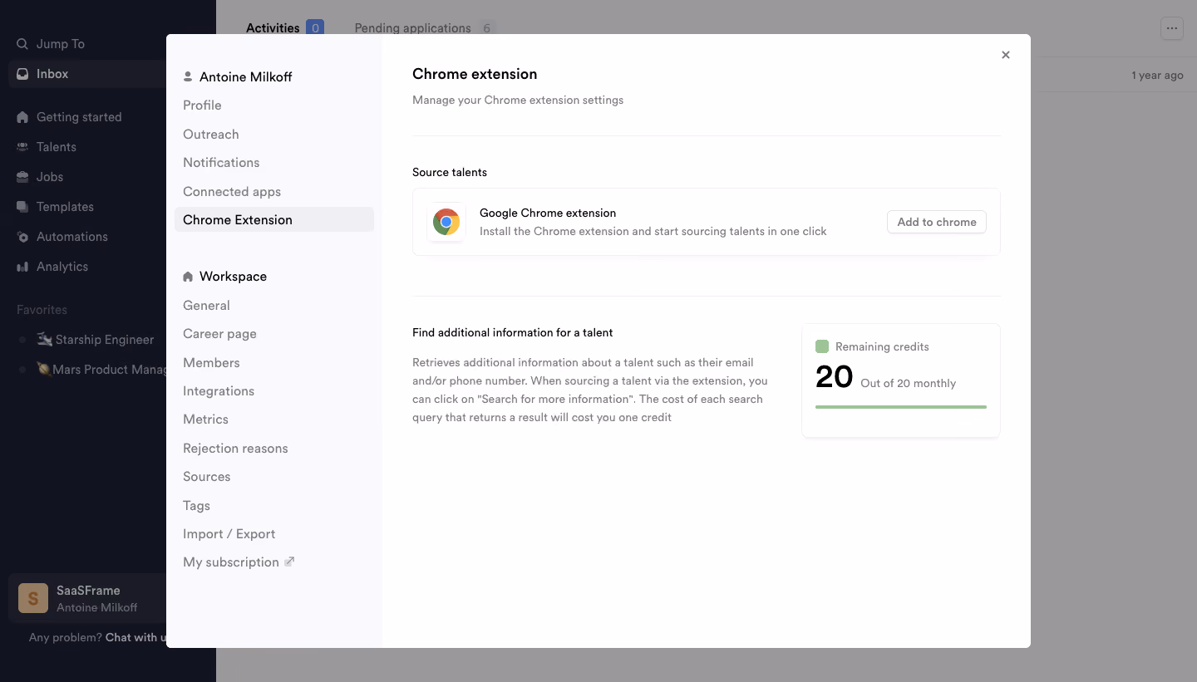Click the person icon beside Antoine Milkoff

click(188, 77)
